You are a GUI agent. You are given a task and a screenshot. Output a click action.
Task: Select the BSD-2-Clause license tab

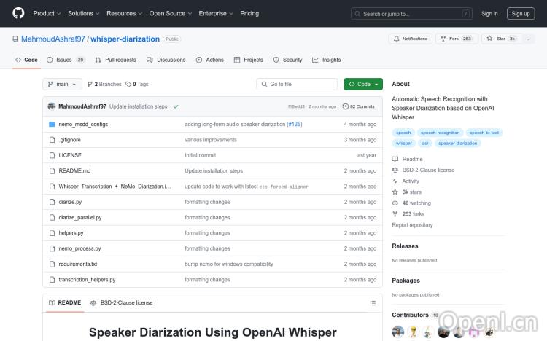122,302
